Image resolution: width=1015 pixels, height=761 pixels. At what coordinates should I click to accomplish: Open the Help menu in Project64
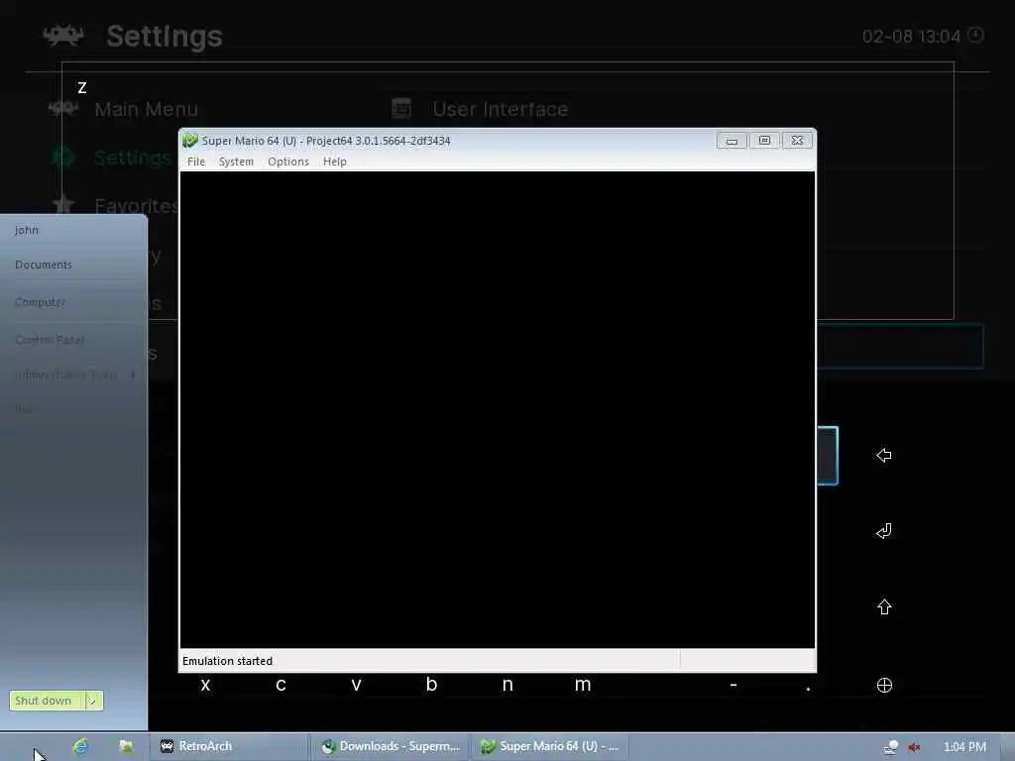pos(335,162)
